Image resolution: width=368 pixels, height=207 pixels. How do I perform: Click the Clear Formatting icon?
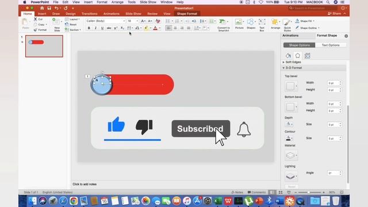point(158,21)
